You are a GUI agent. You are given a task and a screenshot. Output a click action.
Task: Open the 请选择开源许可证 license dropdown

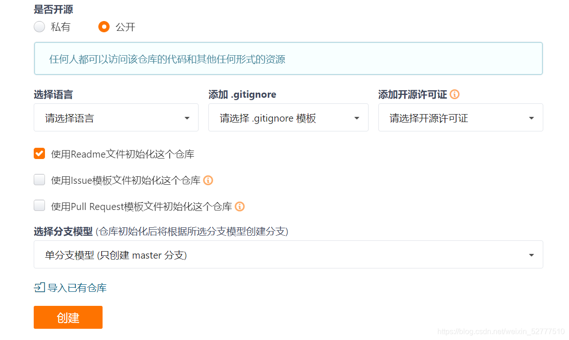tap(461, 118)
